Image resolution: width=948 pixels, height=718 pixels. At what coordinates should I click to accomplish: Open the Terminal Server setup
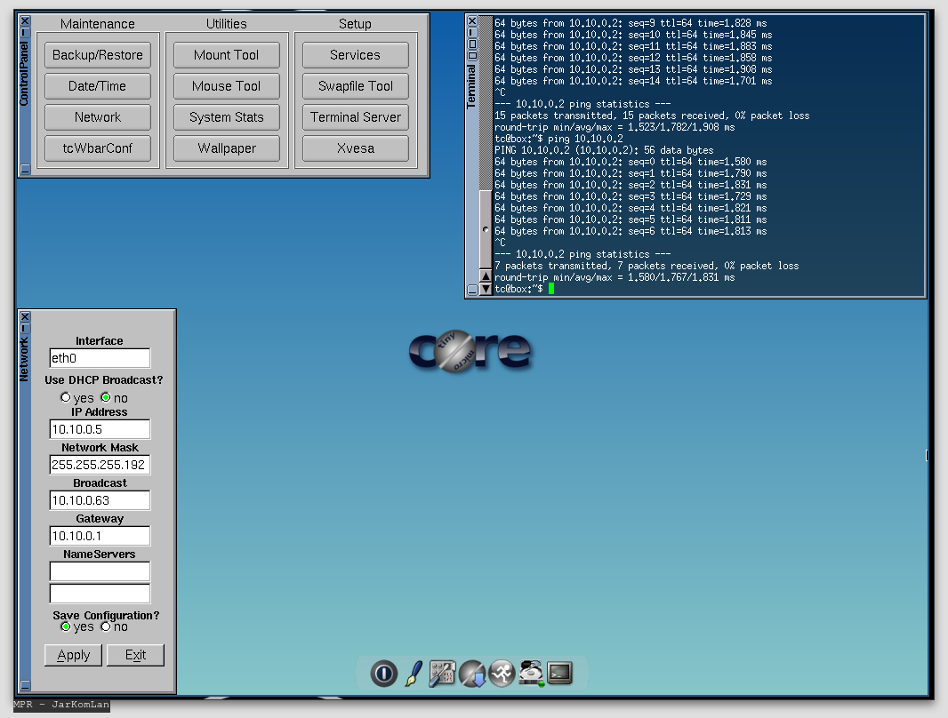pyautogui.click(x=356, y=117)
